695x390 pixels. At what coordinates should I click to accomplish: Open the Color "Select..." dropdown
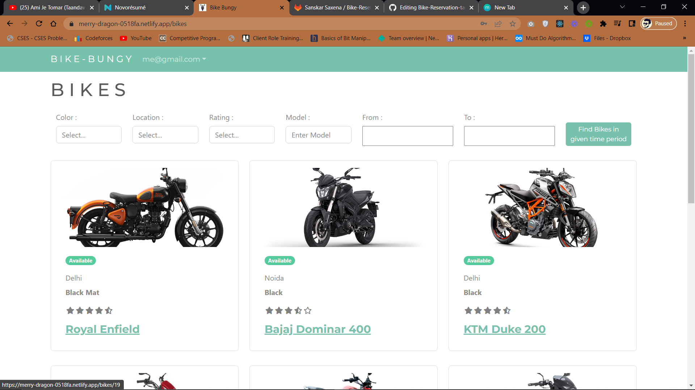click(x=89, y=135)
